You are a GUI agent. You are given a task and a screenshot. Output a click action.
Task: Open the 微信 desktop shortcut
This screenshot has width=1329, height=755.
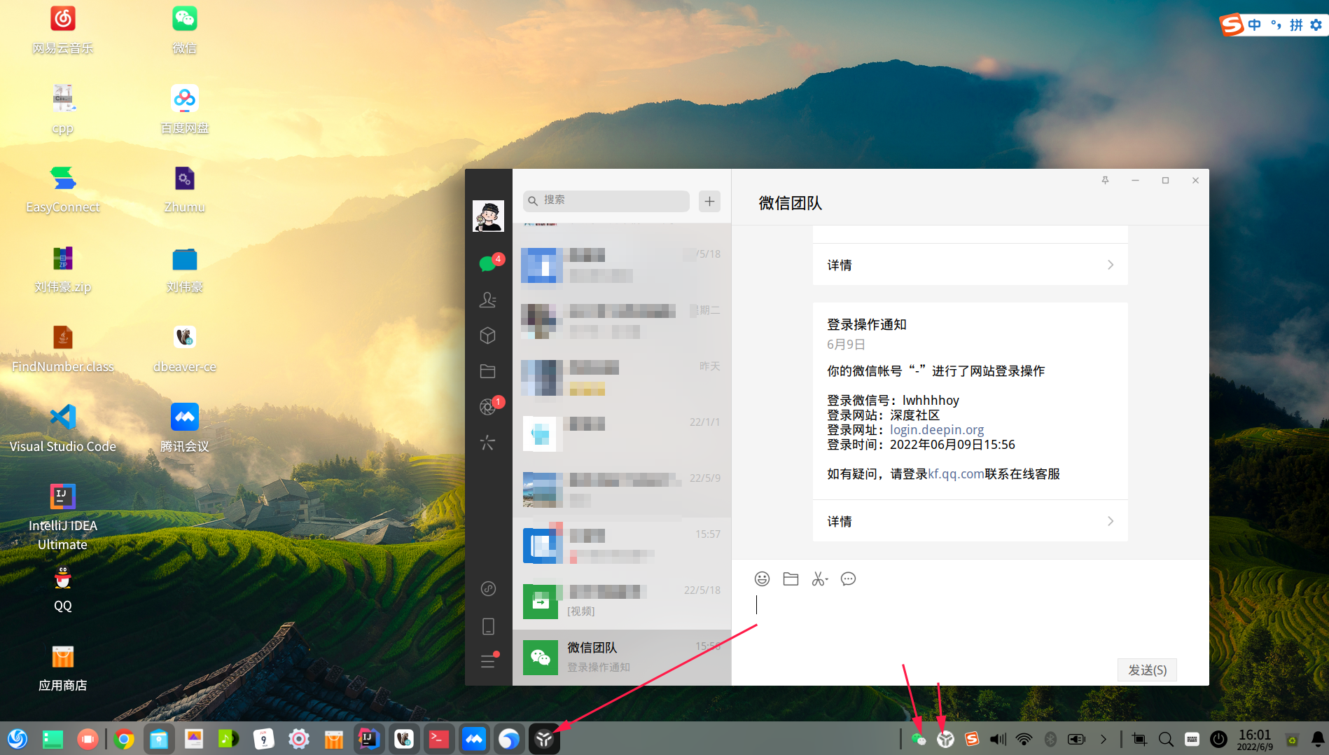[185, 30]
